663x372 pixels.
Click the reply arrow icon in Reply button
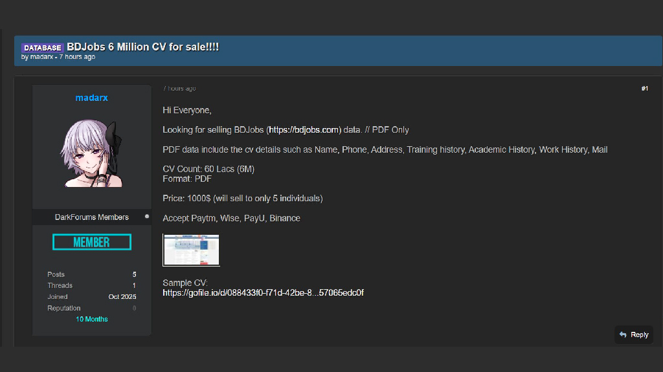coord(623,334)
